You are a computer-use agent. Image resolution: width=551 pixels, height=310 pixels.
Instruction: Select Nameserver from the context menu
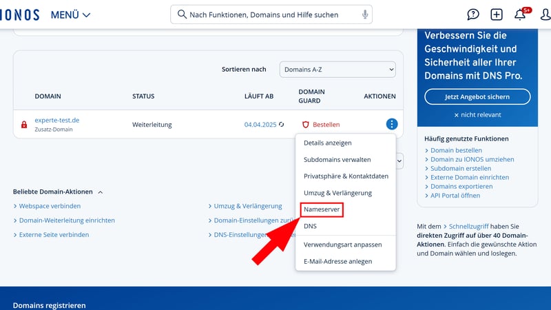(322, 209)
